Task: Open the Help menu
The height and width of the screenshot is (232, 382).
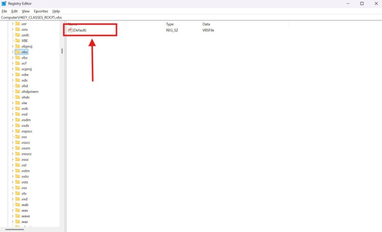Action: pos(56,11)
